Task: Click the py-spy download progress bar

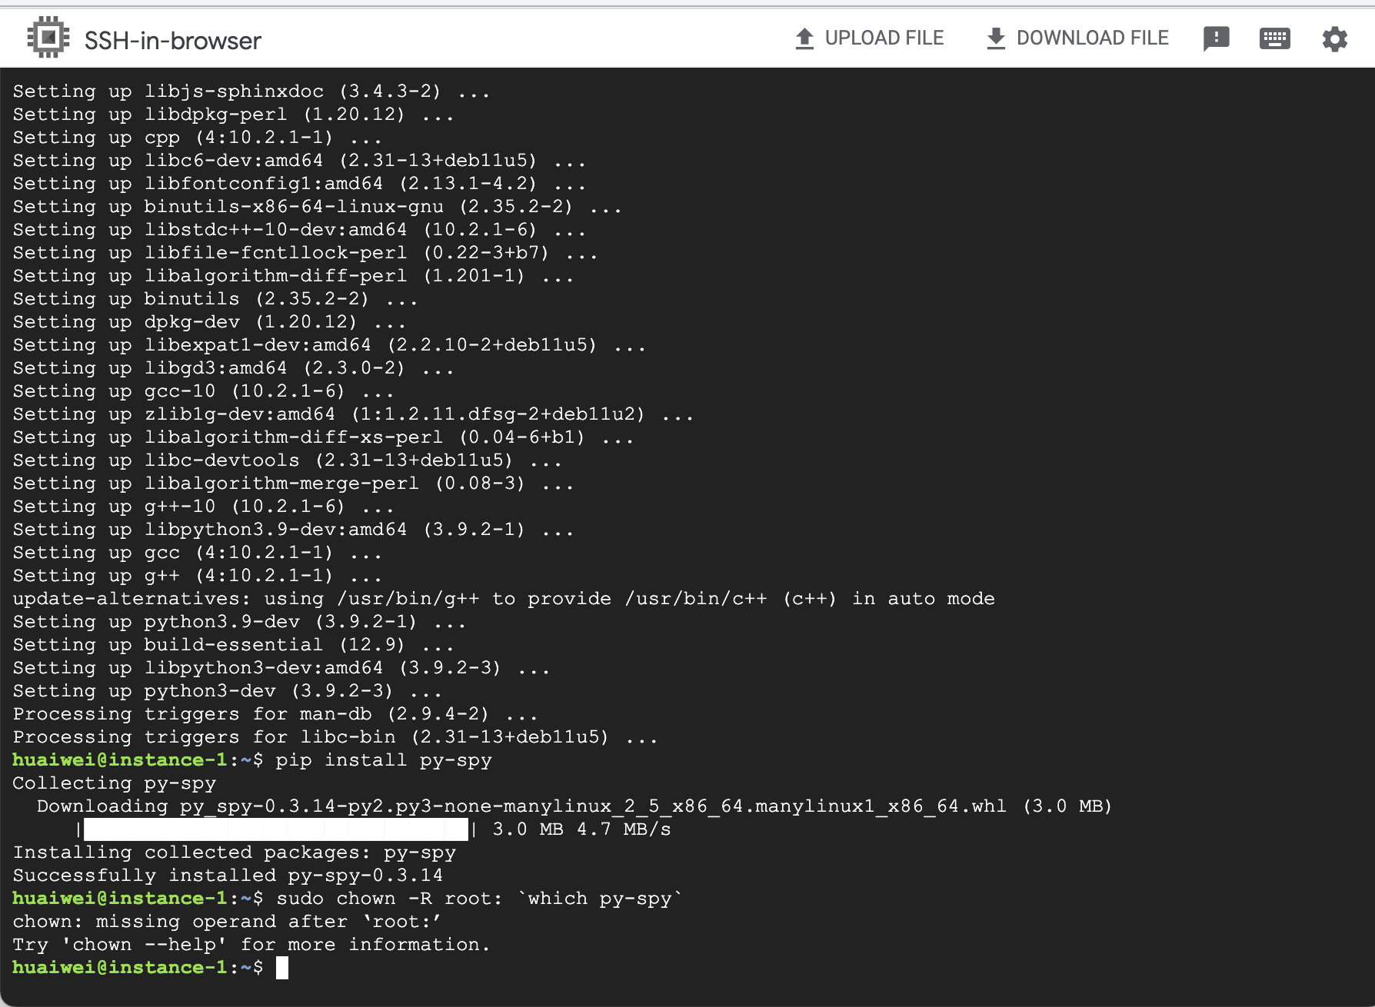Action: tap(277, 829)
